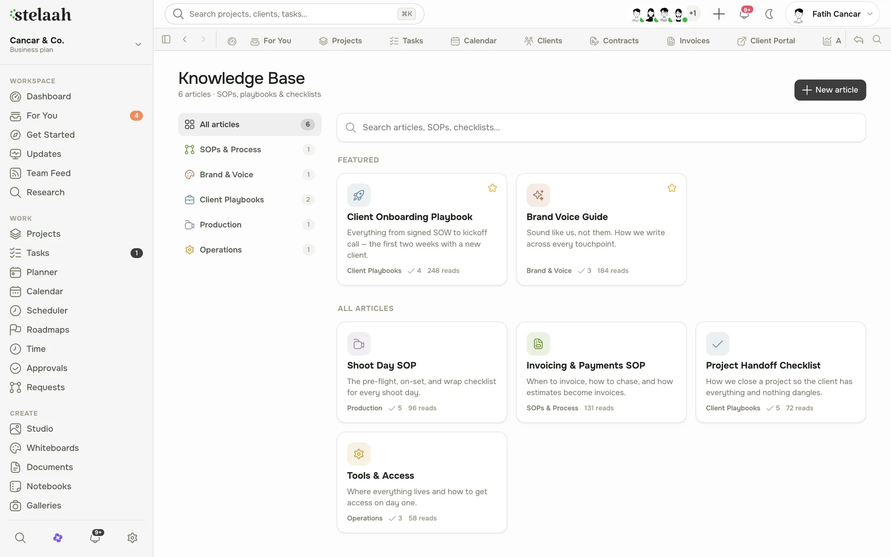Open Notebooks in the sidebar
Screen dimensions: 891x557
click(76, 486)
